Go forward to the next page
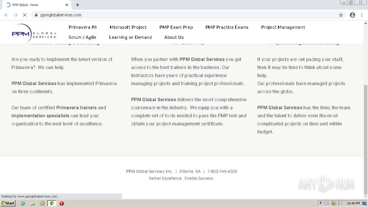Viewport: 368px width, 207px height. pyautogui.click(x=16, y=15)
